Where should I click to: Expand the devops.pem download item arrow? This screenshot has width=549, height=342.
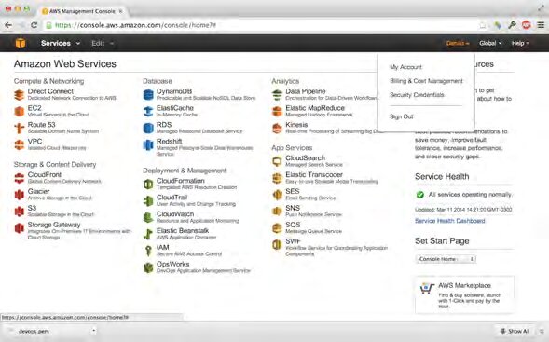click(x=93, y=331)
